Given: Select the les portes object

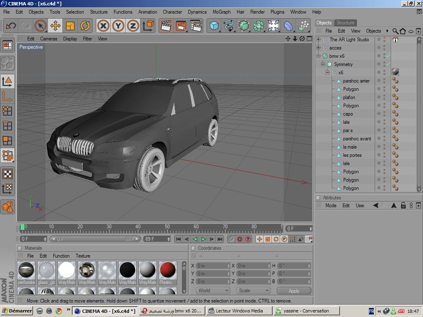Looking at the screenshot, I should coord(352,155).
